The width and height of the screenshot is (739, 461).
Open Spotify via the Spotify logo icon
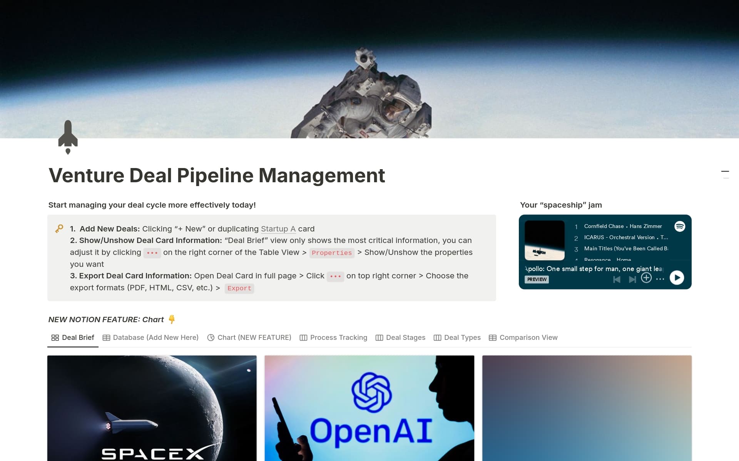(x=680, y=226)
